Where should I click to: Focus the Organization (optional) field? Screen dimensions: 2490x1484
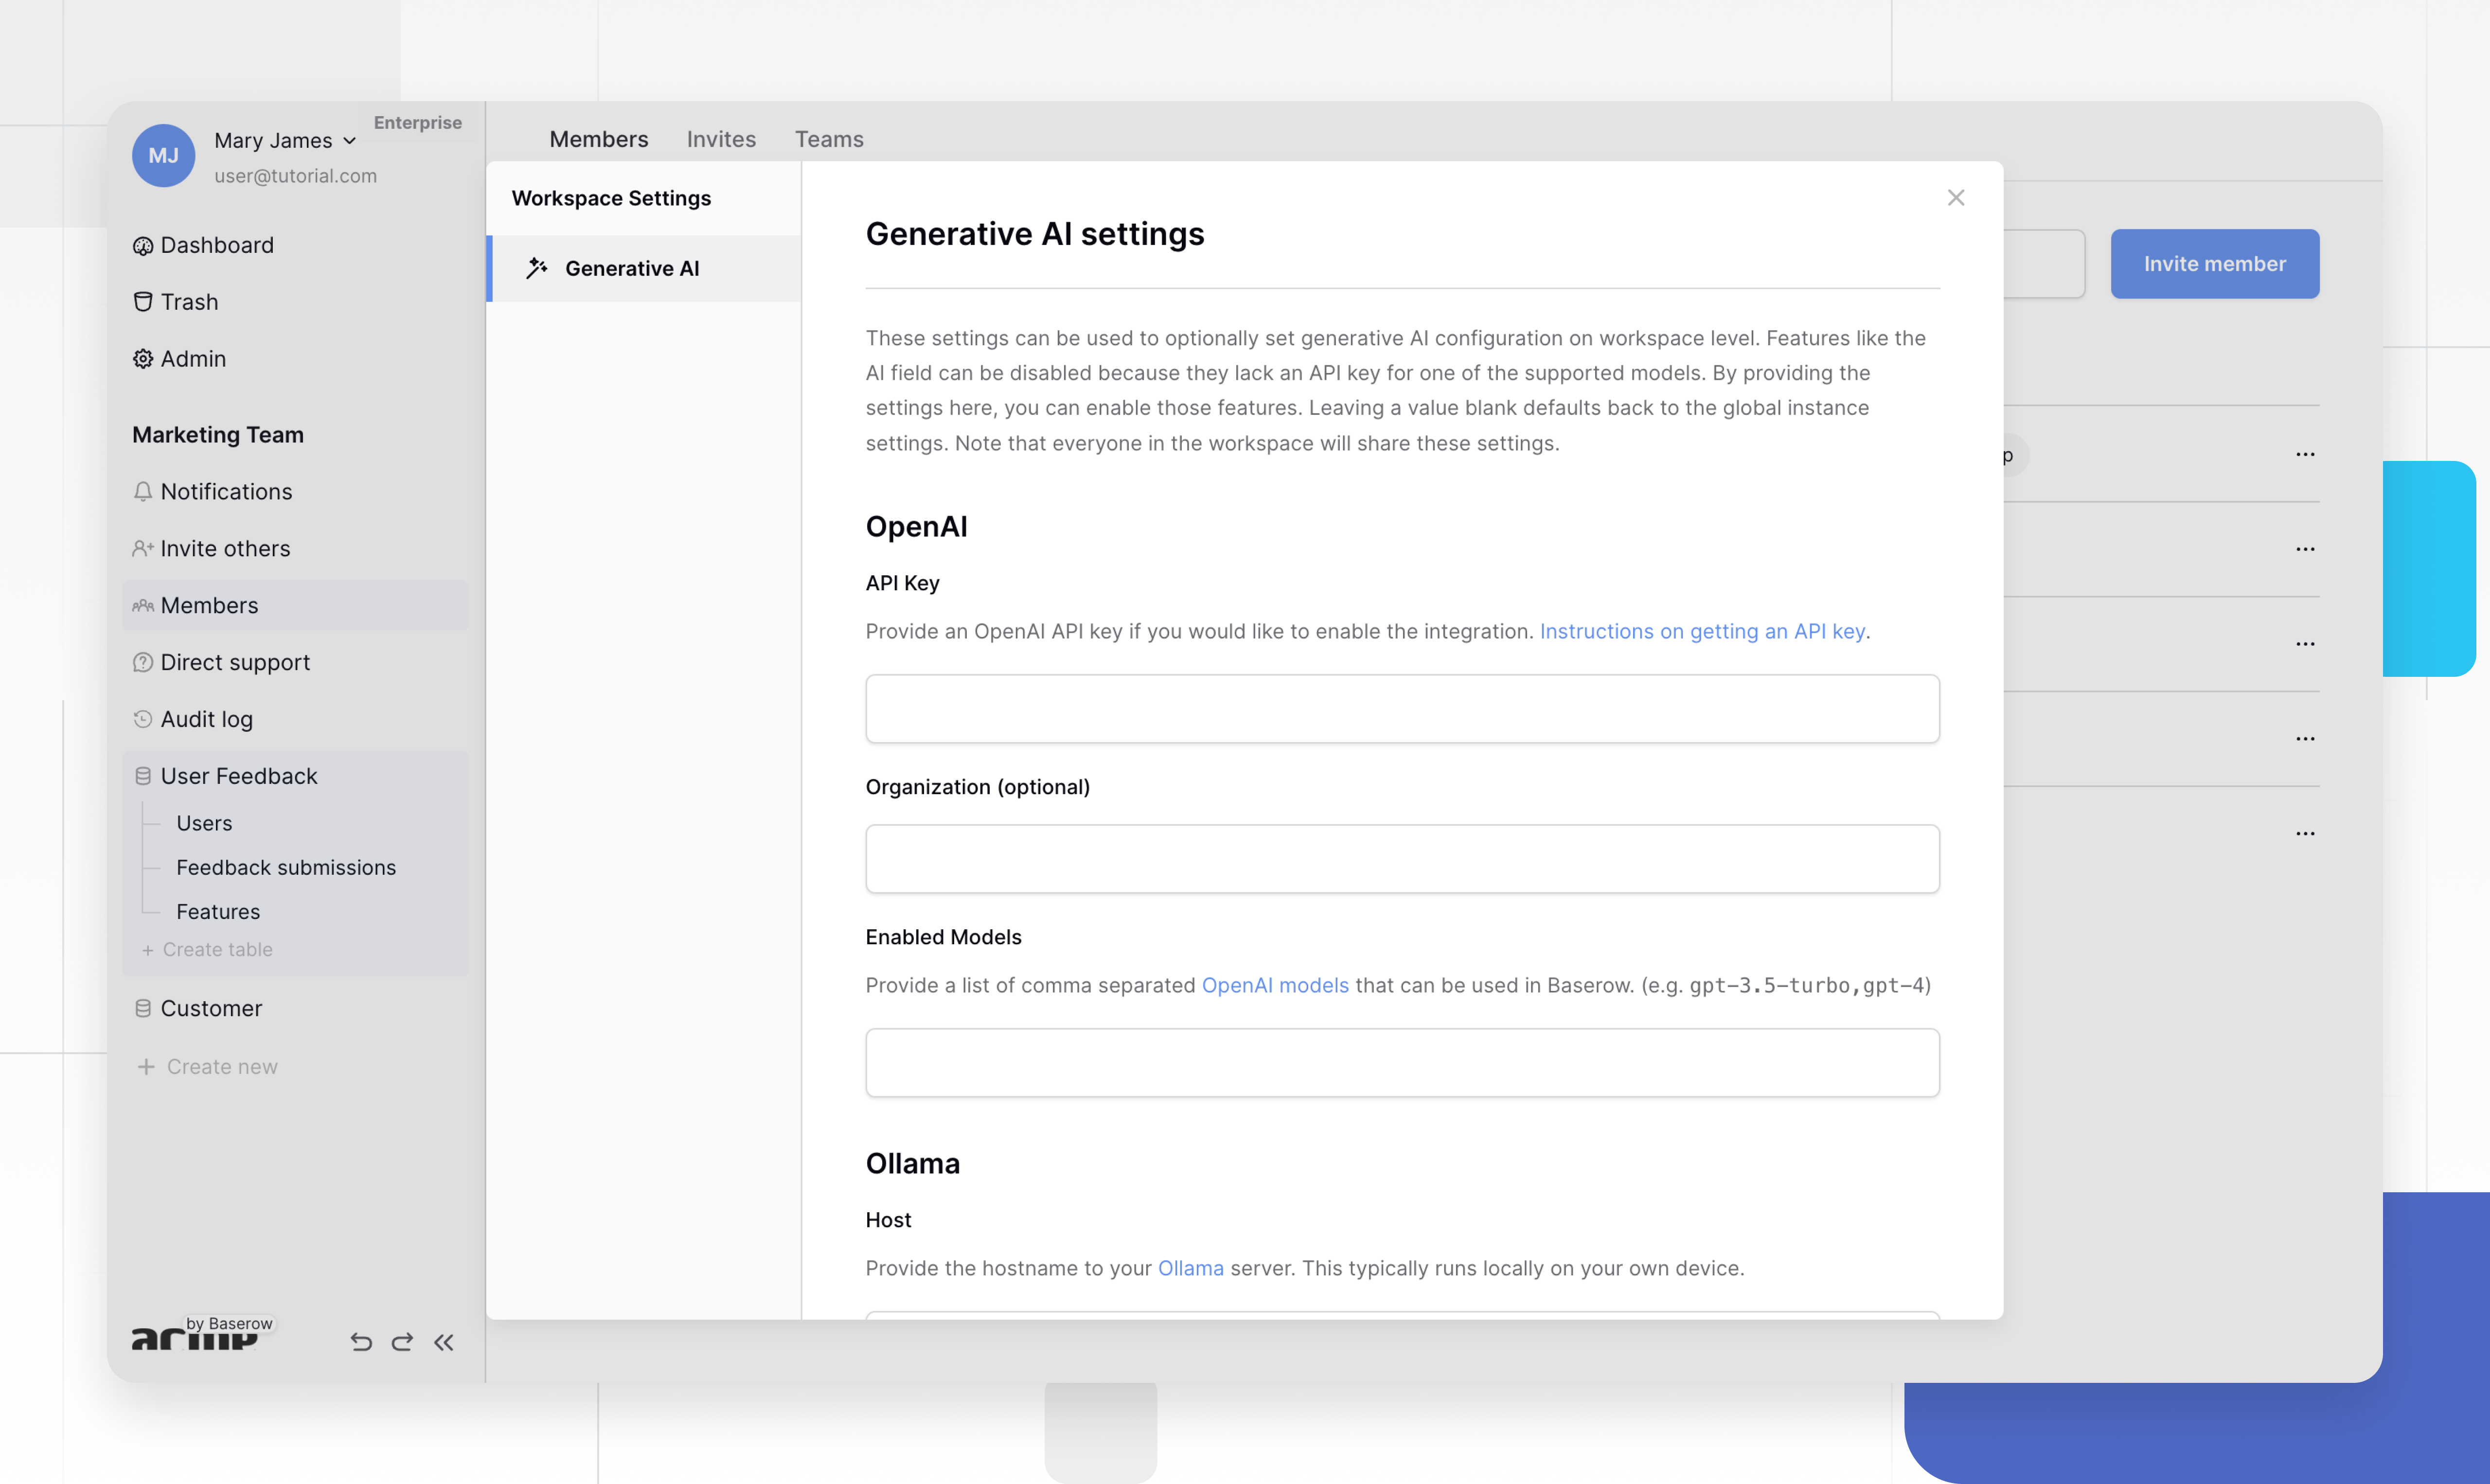point(1402,859)
